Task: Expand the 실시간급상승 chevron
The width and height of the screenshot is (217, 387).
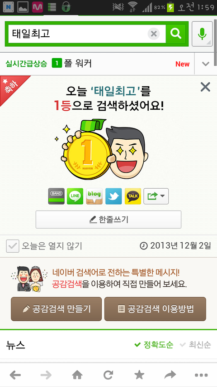Action: pos(205,64)
